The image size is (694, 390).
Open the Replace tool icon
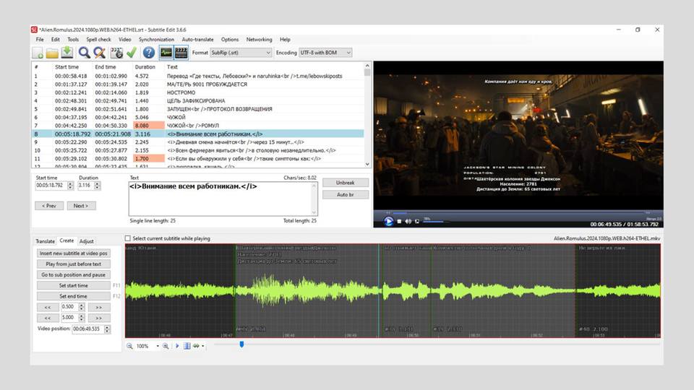(100, 53)
